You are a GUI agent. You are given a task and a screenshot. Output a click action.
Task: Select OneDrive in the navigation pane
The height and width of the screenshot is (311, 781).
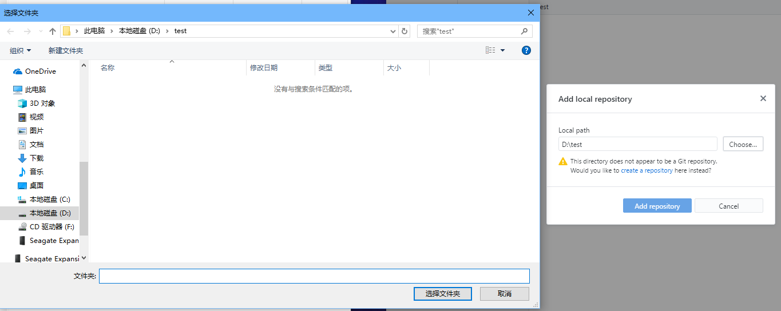[40, 71]
